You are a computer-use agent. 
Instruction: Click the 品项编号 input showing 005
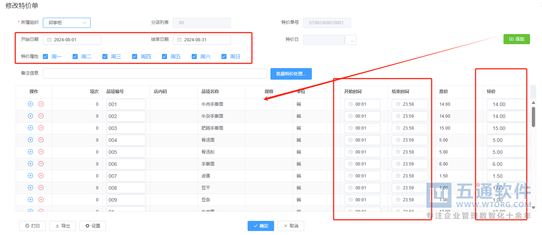point(126,152)
